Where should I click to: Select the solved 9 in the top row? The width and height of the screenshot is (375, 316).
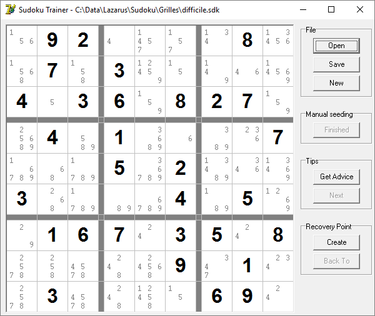(x=52, y=41)
